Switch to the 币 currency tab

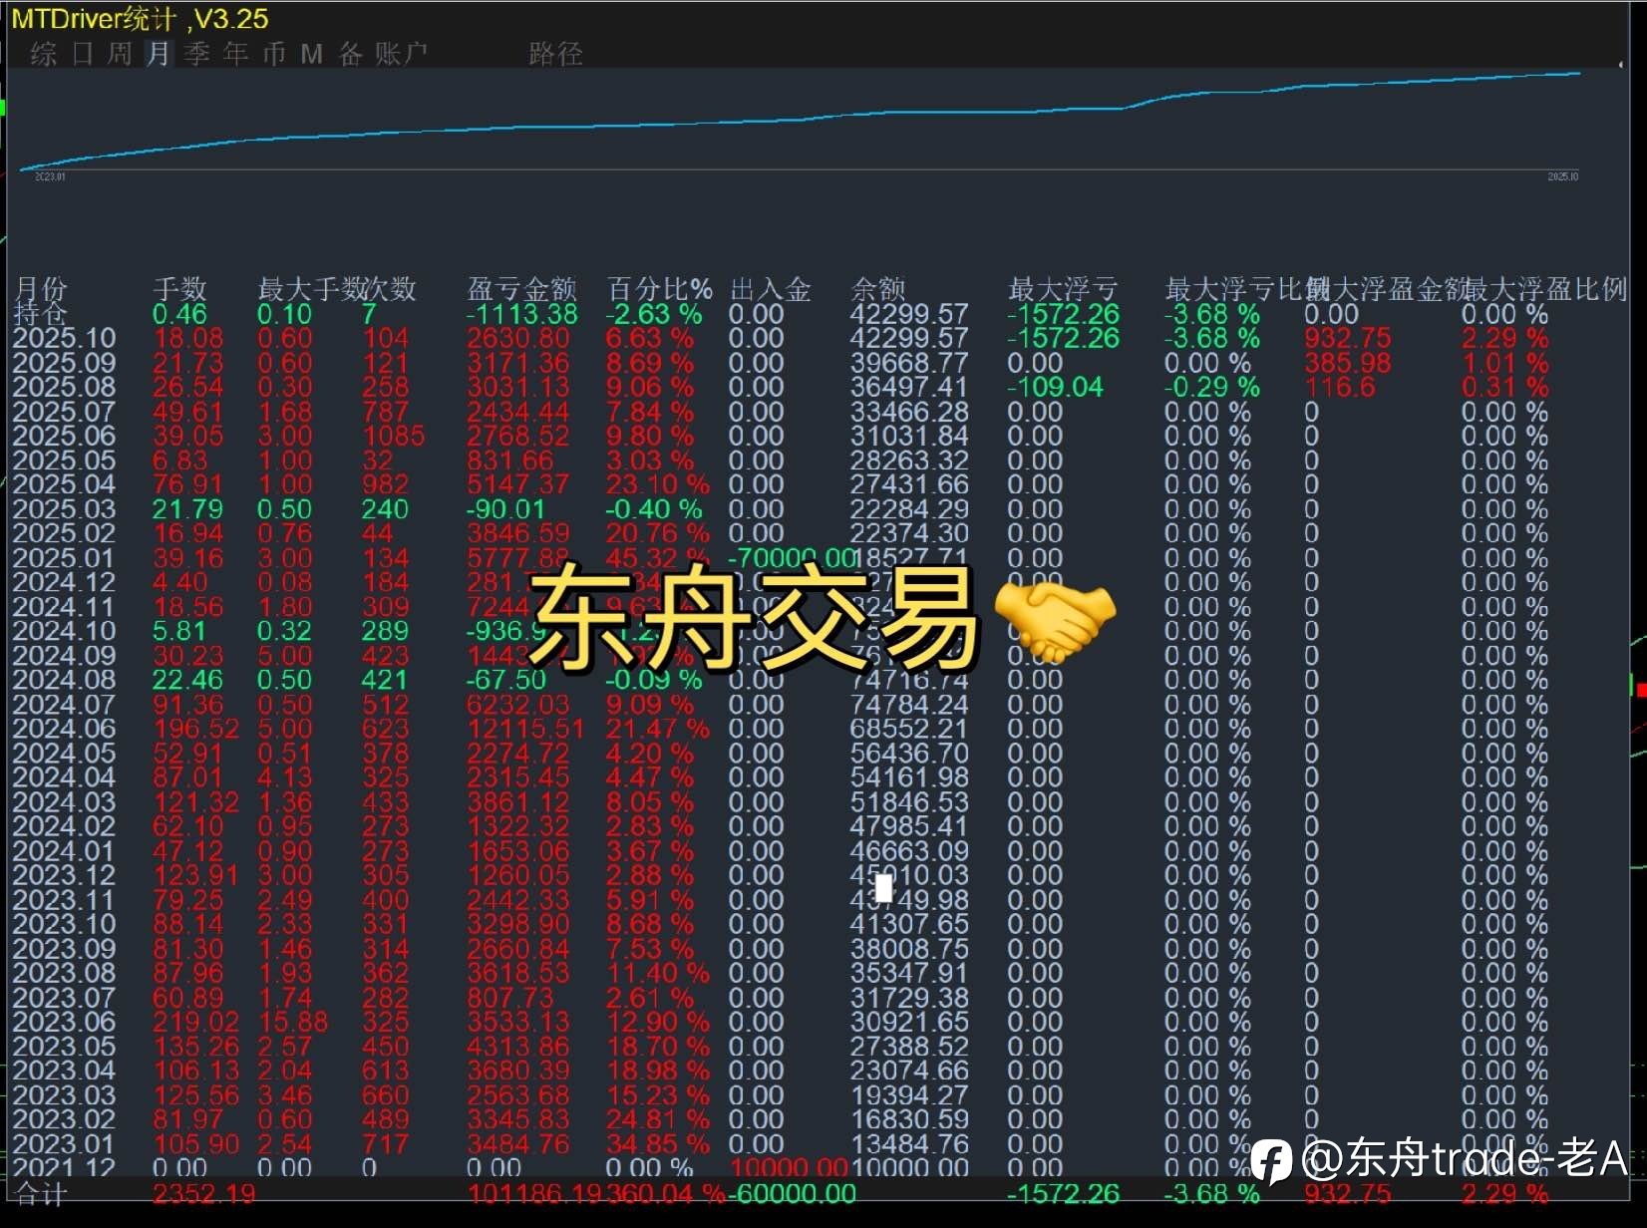tap(274, 54)
